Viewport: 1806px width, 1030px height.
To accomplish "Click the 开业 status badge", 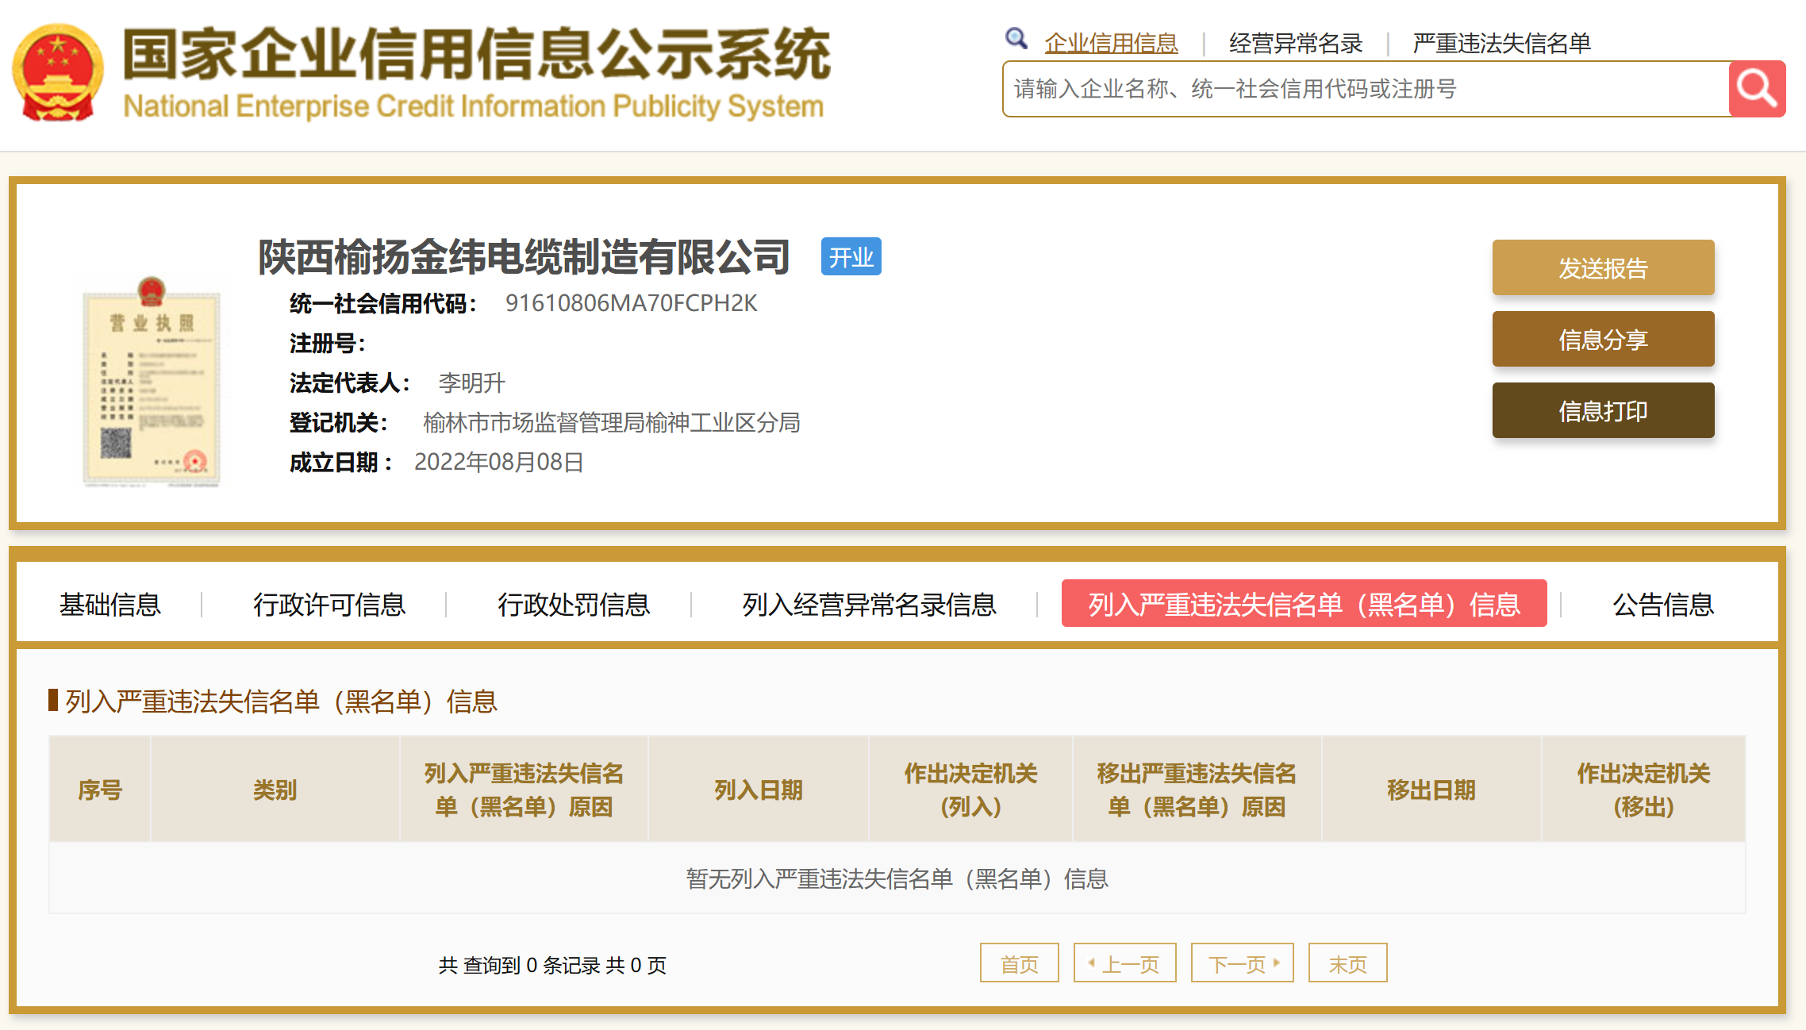I will pos(851,257).
